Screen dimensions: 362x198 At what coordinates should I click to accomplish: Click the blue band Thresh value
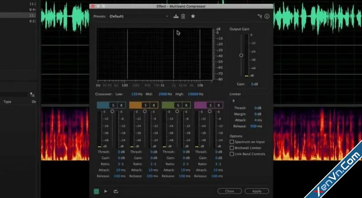(x=121, y=152)
